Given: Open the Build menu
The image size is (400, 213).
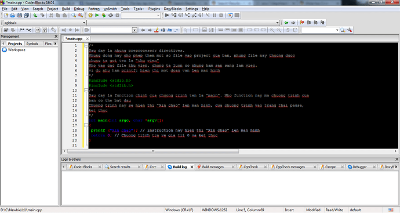Looking at the screenshot, I should [x=66, y=9].
